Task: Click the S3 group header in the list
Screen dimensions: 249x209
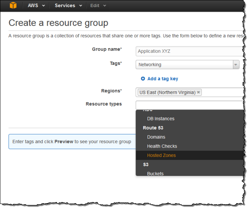Action: point(146,165)
